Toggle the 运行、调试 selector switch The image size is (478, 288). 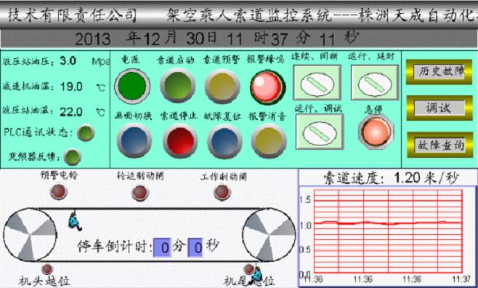point(320,132)
